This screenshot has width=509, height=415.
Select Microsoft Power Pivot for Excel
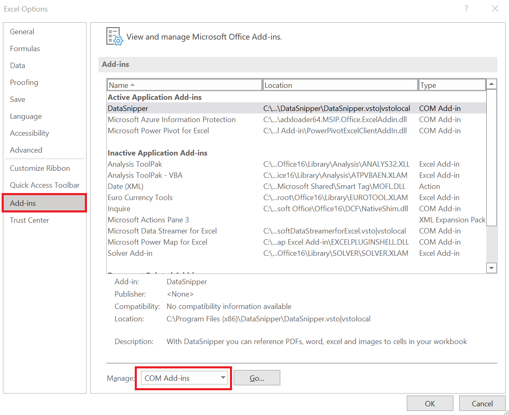pos(296,130)
